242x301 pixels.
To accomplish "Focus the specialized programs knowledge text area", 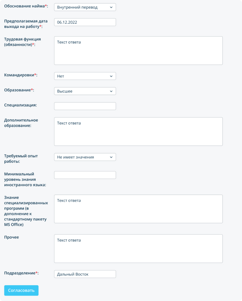I will click(x=138, y=209).
